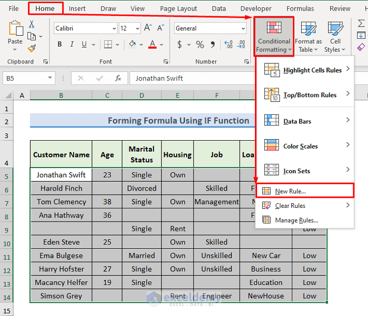Select the NewHouse cell
This screenshot has width=368, height=316.
click(266, 296)
